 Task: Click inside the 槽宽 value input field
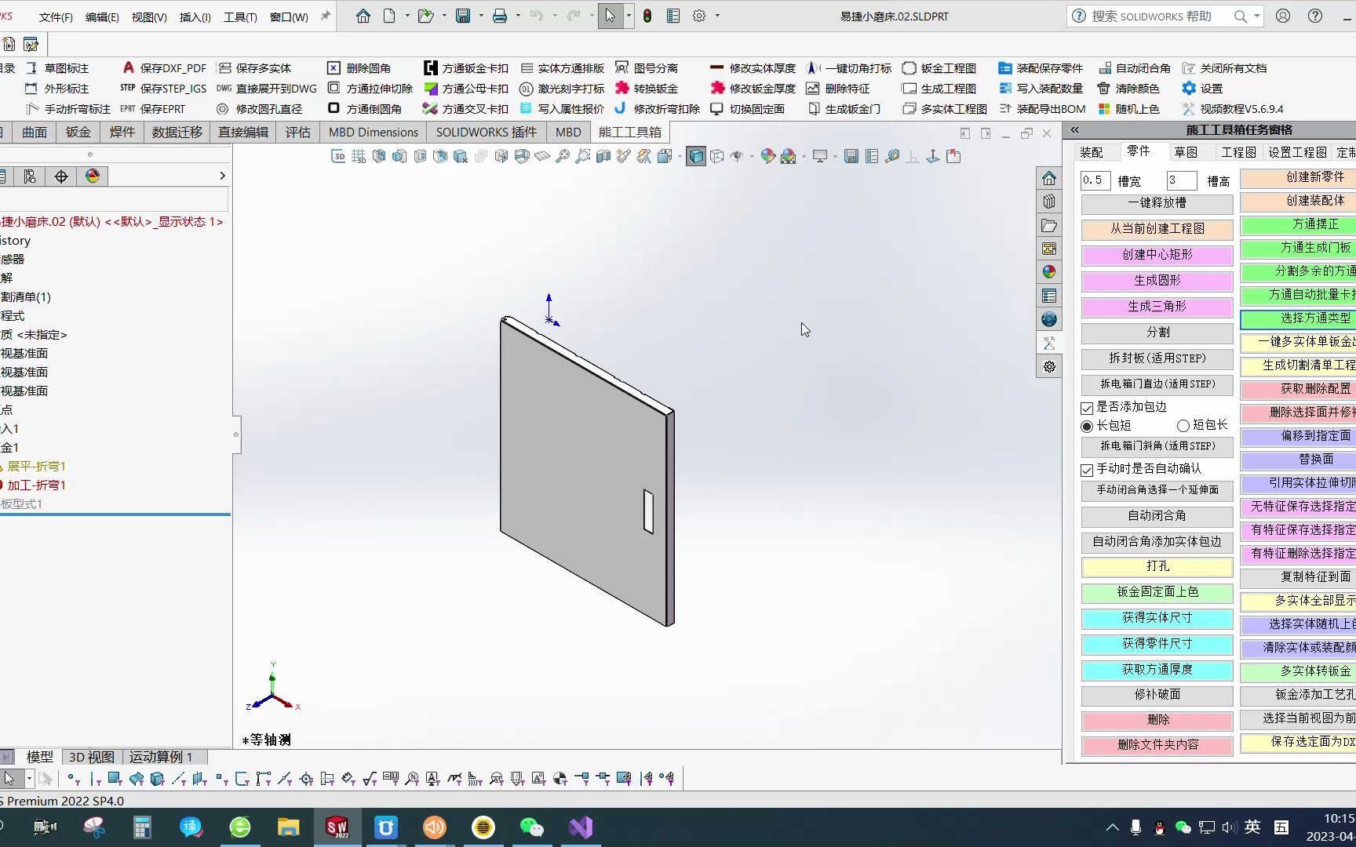click(x=1095, y=180)
